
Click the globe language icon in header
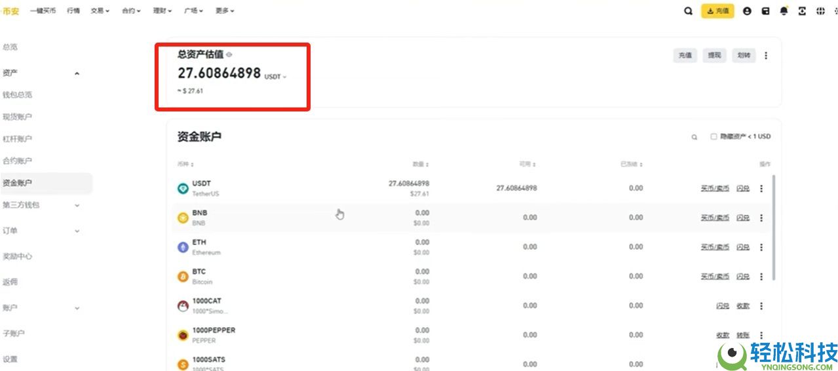tap(820, 11)
